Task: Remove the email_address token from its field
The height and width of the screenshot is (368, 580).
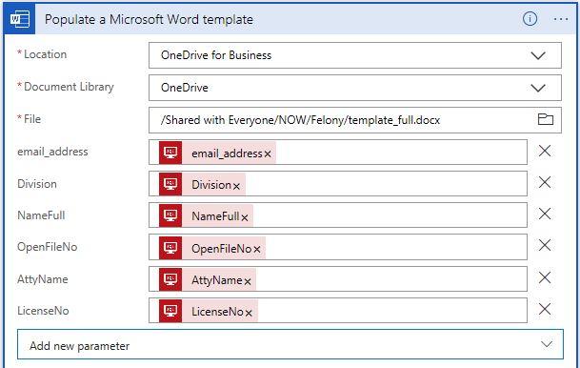Action: pos(268,154)
